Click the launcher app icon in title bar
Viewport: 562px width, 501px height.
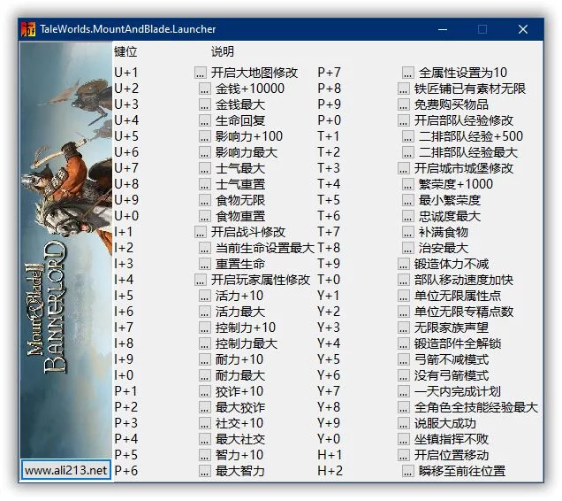click(28, 29)
